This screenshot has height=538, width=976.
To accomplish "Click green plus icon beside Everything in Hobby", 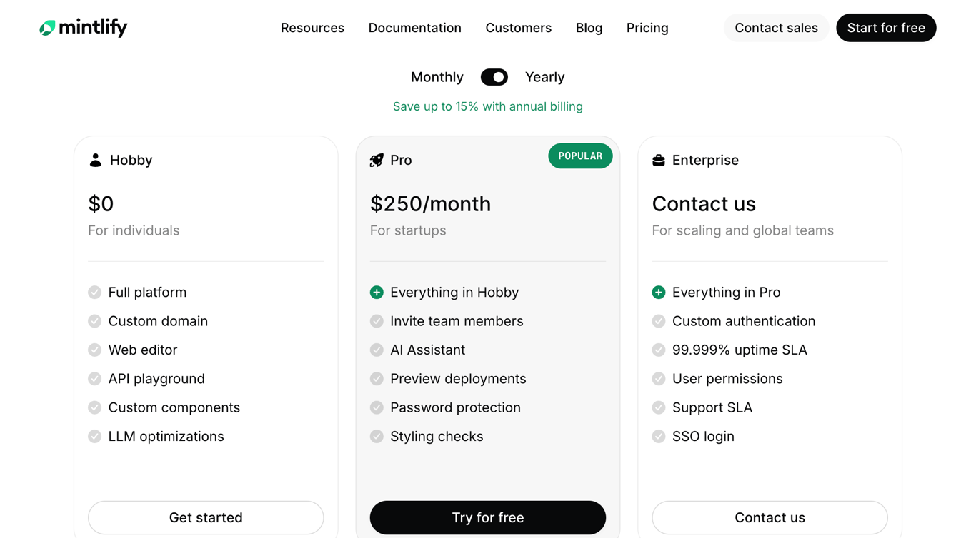I will click(377, 292).
